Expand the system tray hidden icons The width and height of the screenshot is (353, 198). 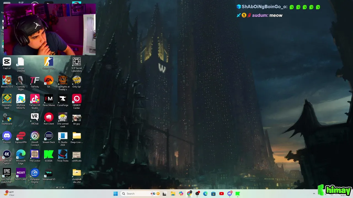coord(314,194)
